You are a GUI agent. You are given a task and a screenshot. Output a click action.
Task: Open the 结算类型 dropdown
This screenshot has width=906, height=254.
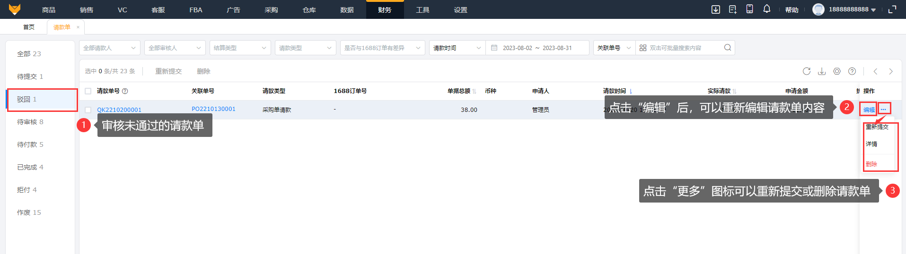pos(240,48)
